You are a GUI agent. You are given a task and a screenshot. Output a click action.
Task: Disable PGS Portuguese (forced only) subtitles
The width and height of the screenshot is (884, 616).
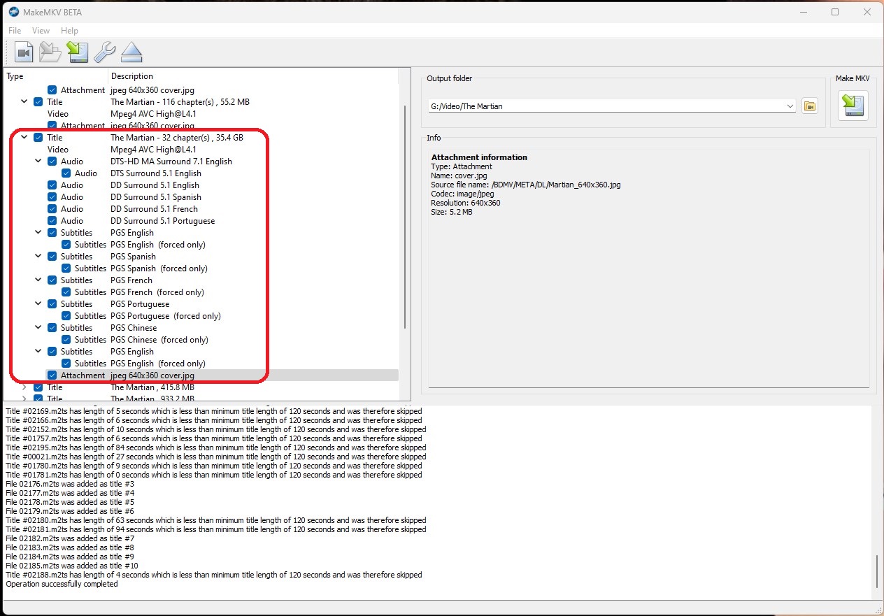click(66, 316)
